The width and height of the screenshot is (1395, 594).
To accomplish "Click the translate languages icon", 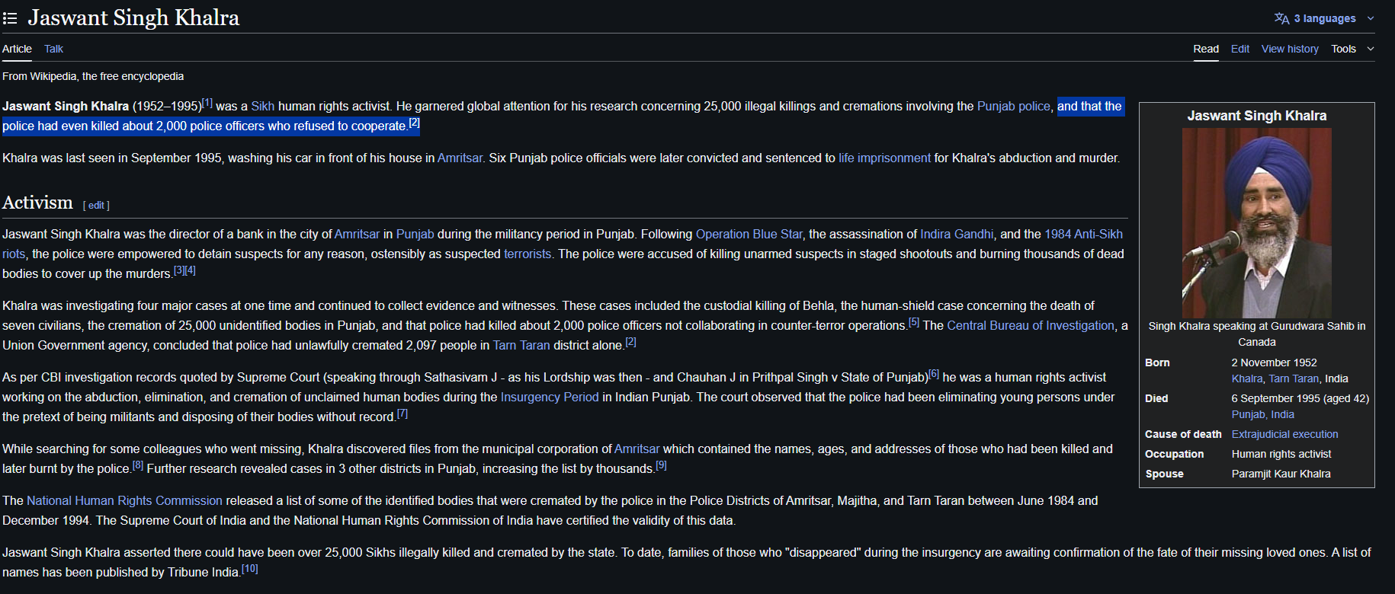I will click(x=1282, y=18).
